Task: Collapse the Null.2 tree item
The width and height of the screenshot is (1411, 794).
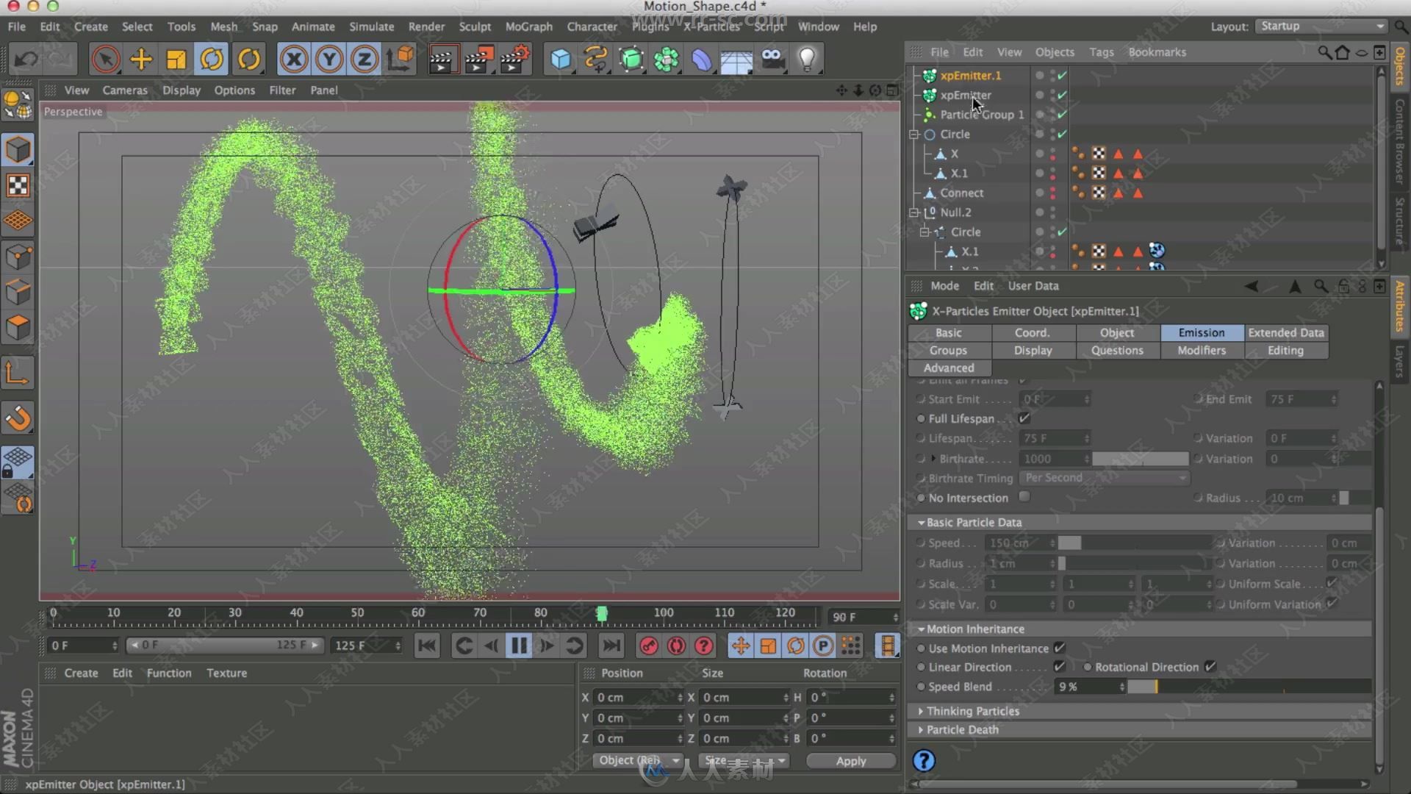Action: tap(914, 212)
